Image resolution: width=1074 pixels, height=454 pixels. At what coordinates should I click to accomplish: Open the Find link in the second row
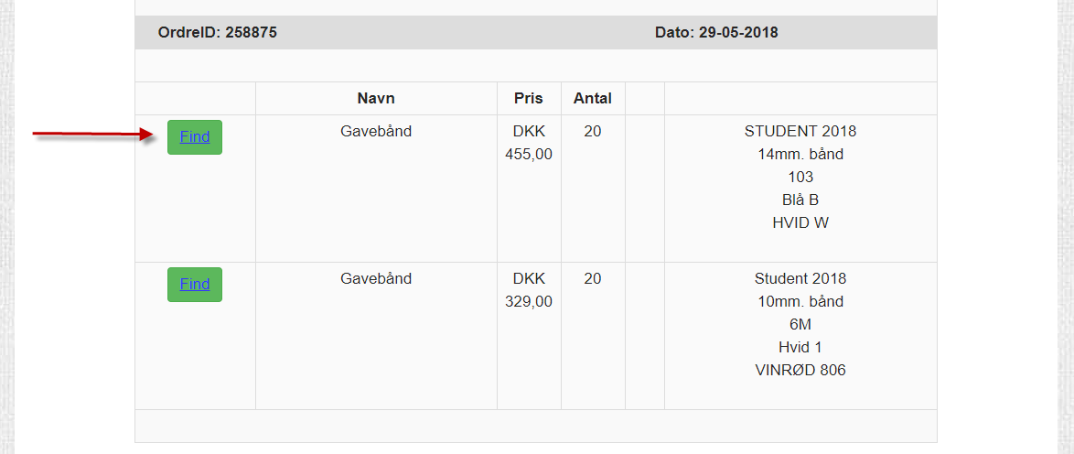(x=195, y=285)
